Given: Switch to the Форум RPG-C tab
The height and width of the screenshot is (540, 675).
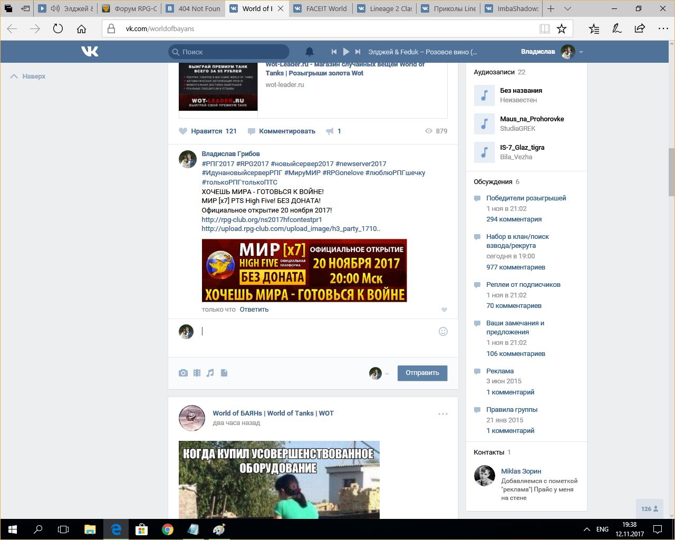Looking at the screenshot, I should (x=129, y=8).
